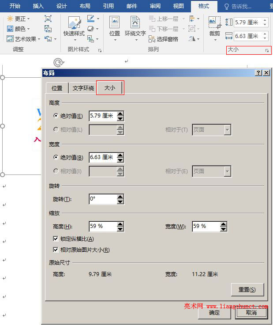Click the Group objects icon

click(192, 28)
